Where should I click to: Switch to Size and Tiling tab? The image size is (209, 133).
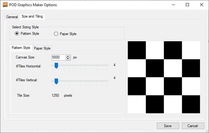pyautogui.click(x=32, y=16)
